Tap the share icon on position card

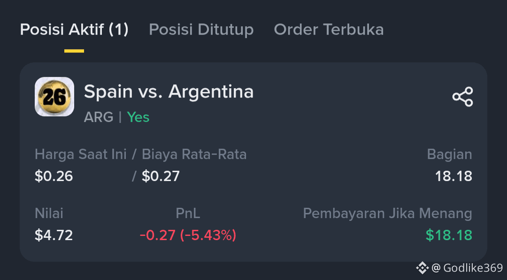(463, 97)
